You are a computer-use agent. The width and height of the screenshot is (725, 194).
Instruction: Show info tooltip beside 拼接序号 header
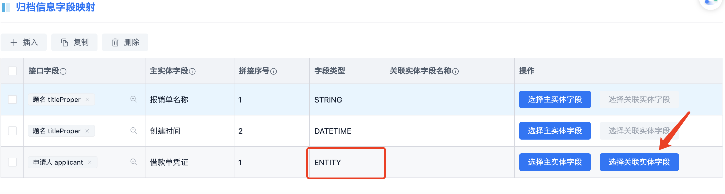click(x=274, y=72)
